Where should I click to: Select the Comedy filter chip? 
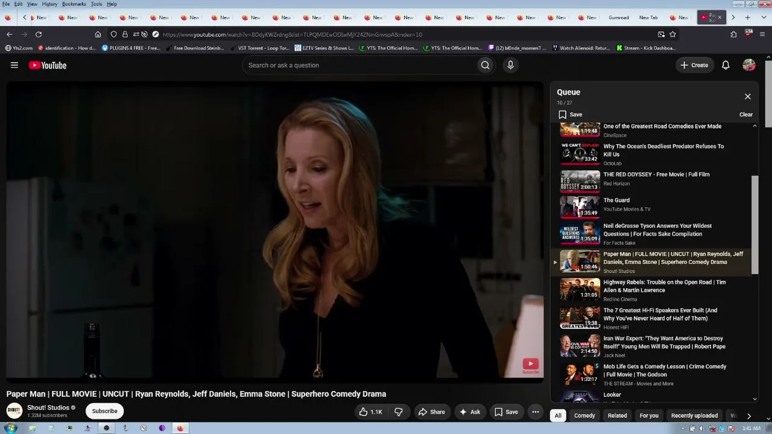[584, 415]
